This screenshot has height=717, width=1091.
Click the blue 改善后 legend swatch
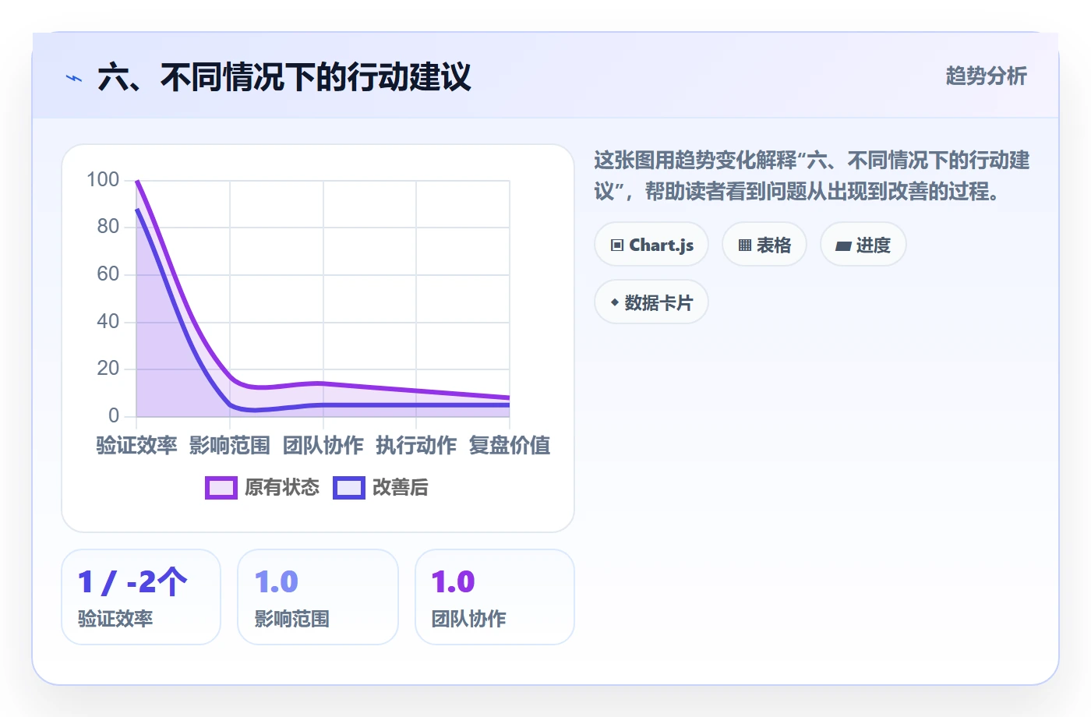point(349,488)
